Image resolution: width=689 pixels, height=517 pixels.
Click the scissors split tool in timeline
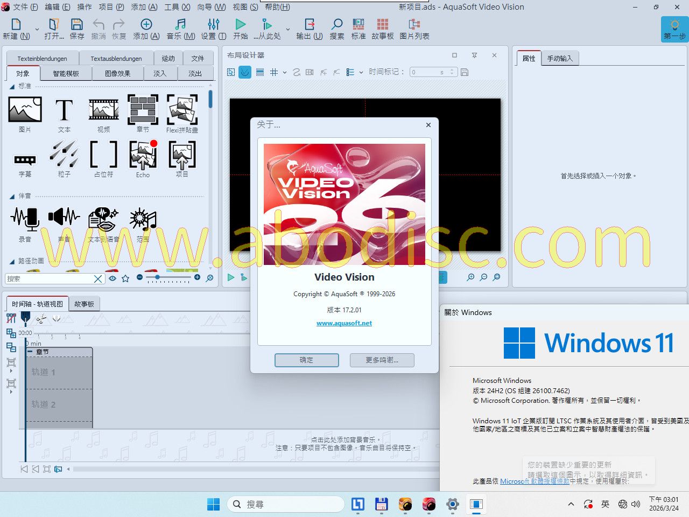click(41, 319)
